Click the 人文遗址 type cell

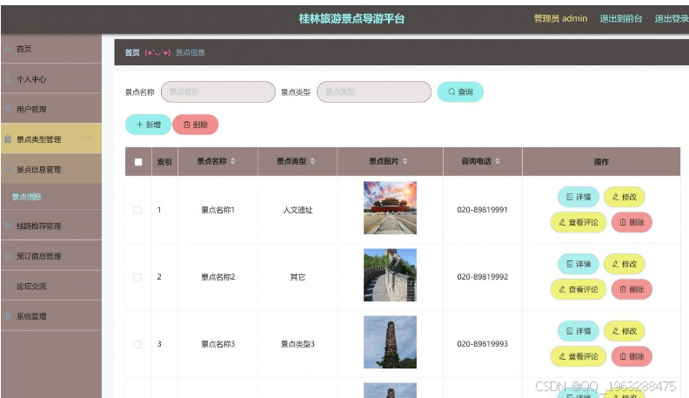298,210
